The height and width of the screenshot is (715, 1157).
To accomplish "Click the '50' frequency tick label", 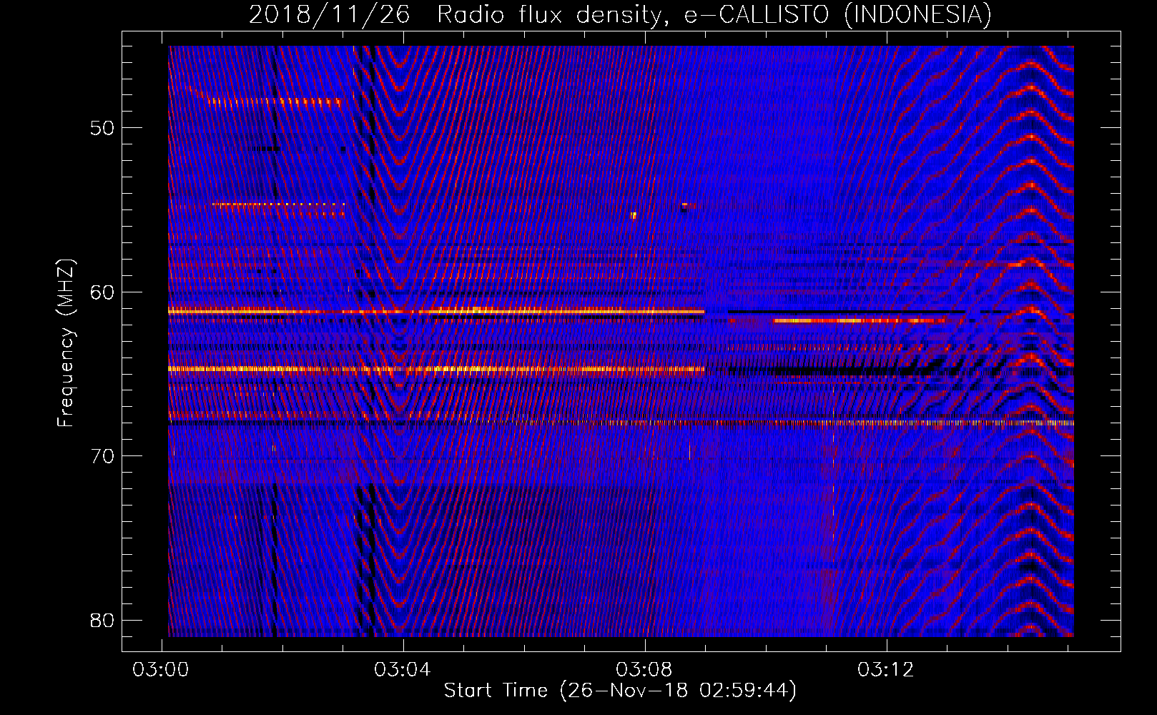I will coord(102,128).
